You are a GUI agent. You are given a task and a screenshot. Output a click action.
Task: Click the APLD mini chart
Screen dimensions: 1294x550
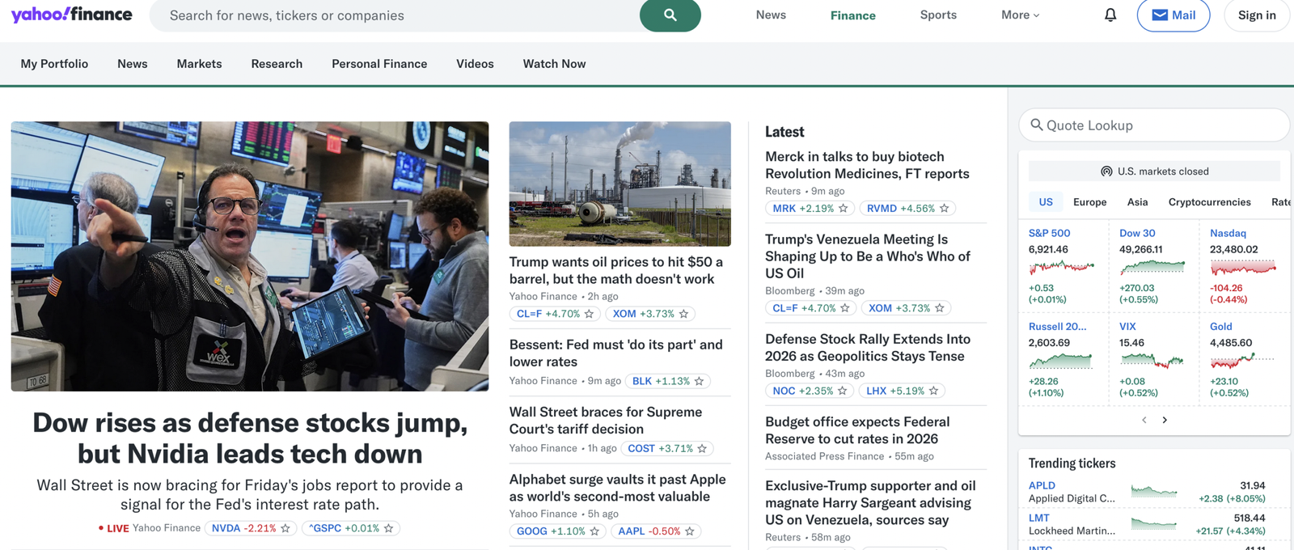pos(1154,491)
